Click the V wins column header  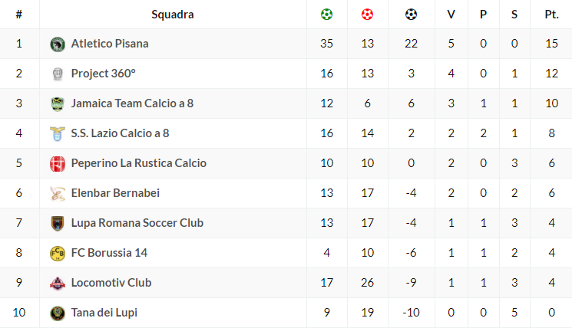click(x=451, y=14)
